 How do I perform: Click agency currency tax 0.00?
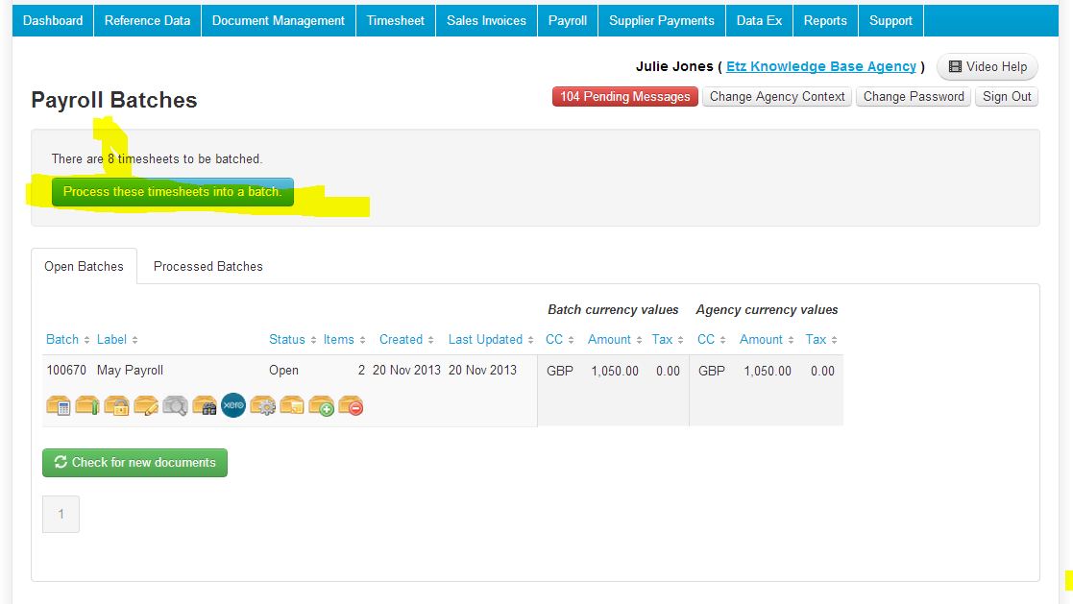click(822, 371)
